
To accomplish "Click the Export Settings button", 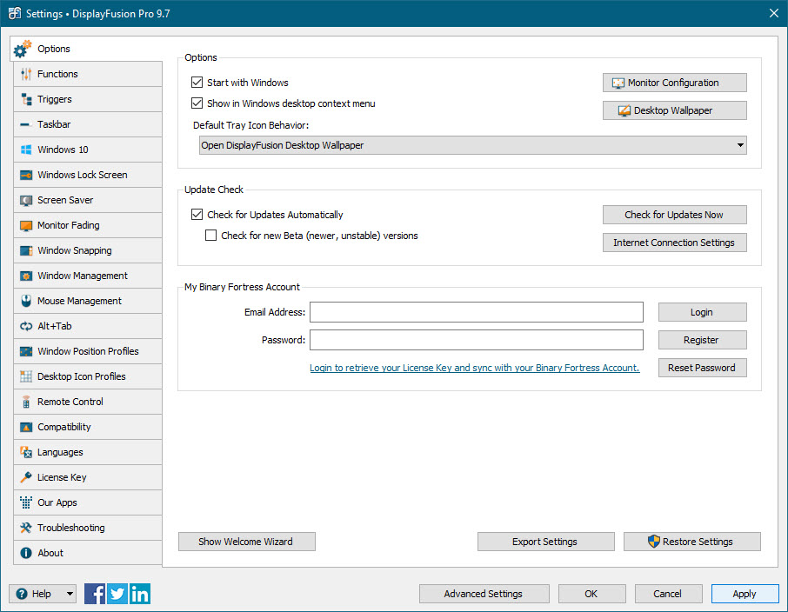I will tap(545, 542).
